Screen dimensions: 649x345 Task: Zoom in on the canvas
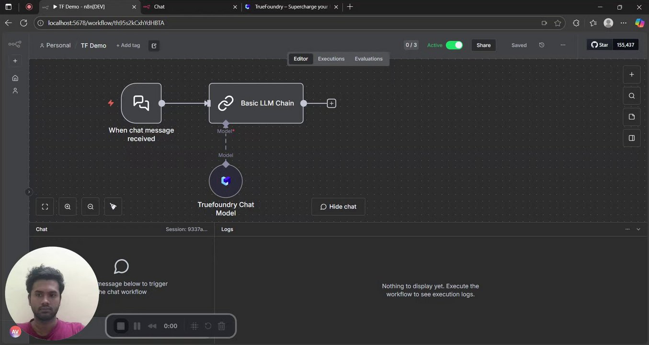[68, 207]
